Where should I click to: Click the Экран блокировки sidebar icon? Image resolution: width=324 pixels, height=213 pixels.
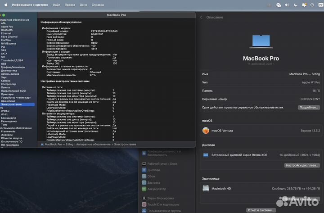[x=144, y=198]
